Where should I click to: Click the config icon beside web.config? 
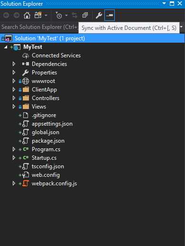click(26, 175)
